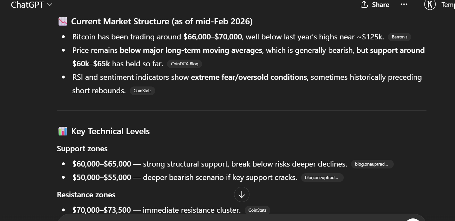Open the oneuptrad citation after deeper declines
455x221 pixels.
point(372,164)
